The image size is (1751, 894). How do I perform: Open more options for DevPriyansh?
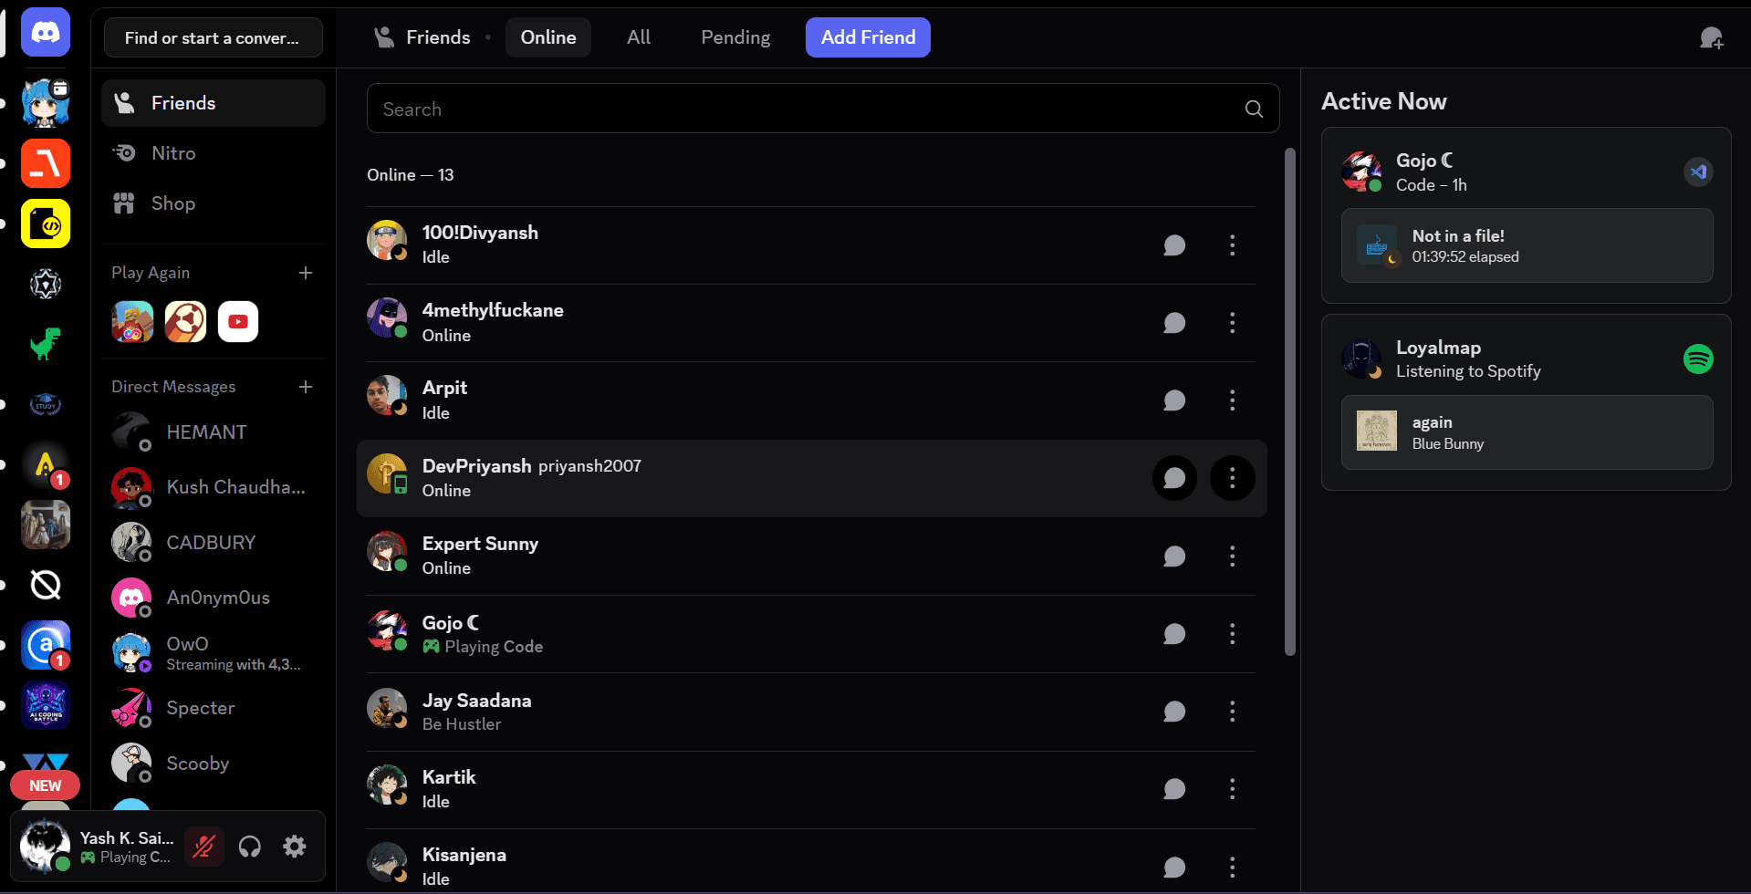point(1232,478)
